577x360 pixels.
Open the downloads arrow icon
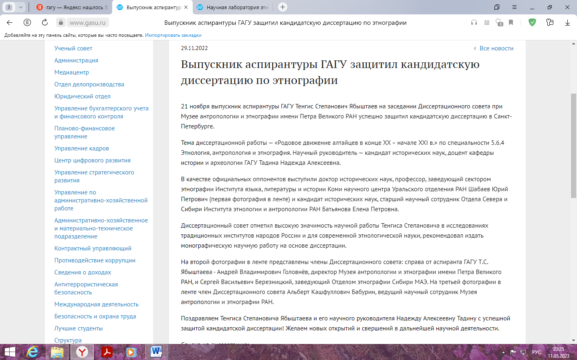[567, 23]
